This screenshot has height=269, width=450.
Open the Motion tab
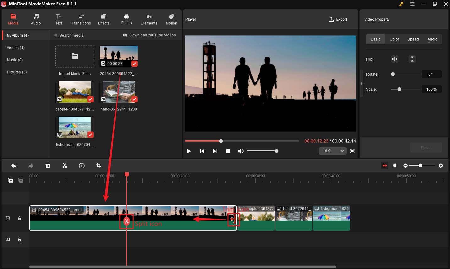tap(171, 19)
